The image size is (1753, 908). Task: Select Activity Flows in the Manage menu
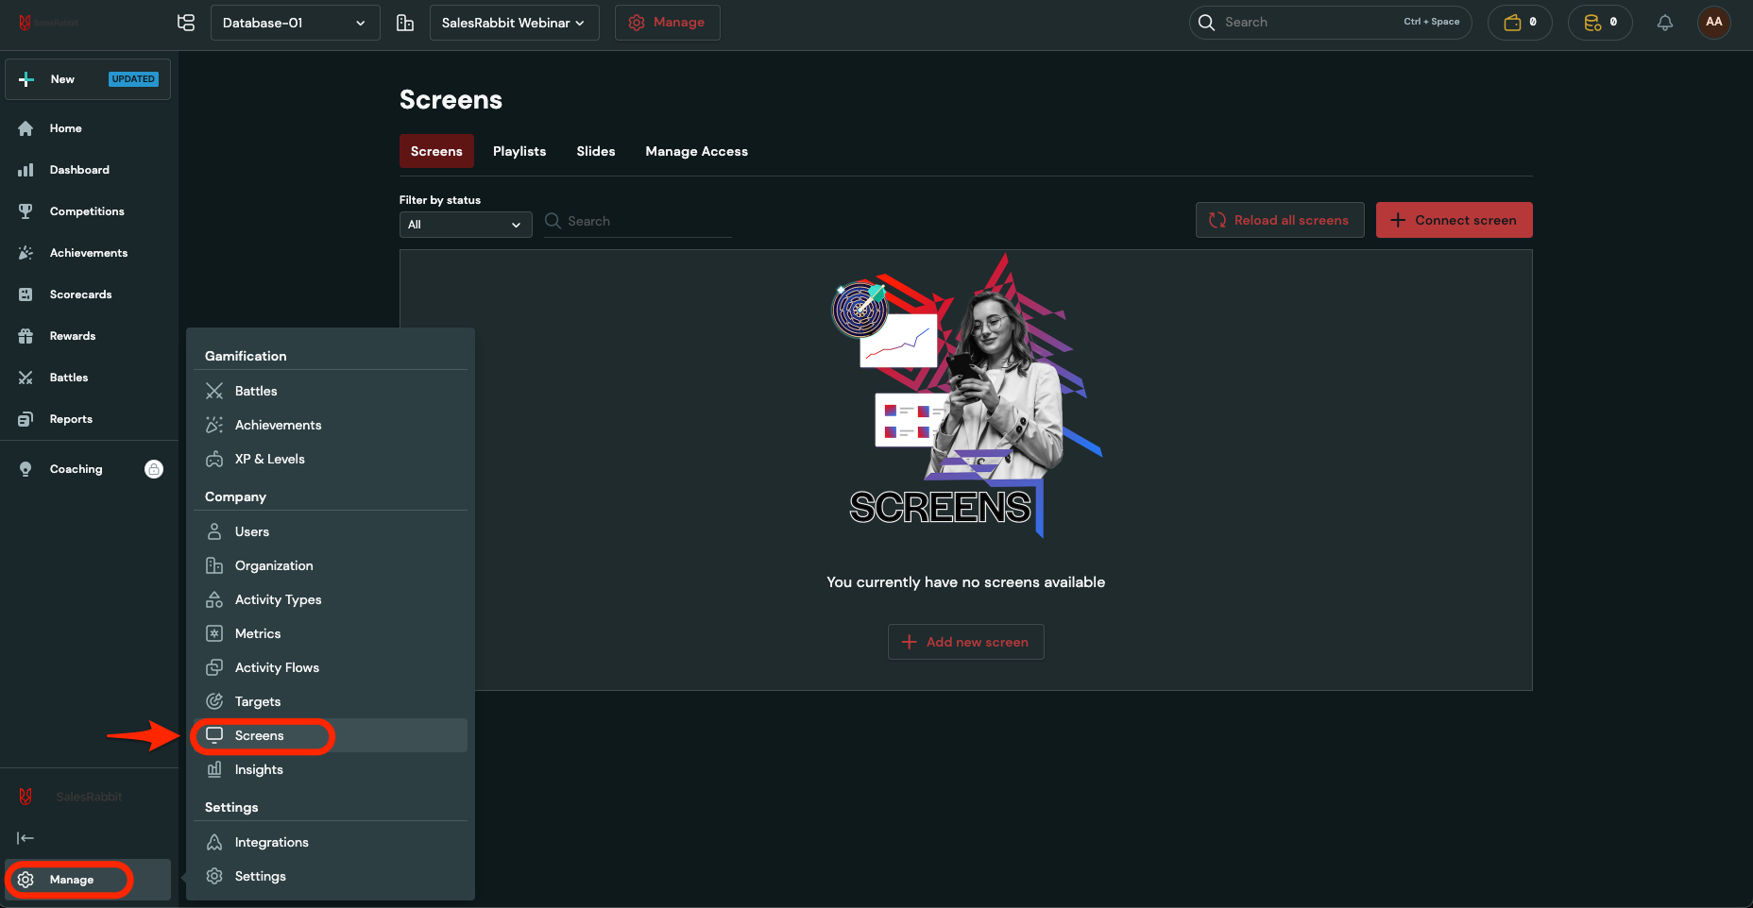pos(277,667)
